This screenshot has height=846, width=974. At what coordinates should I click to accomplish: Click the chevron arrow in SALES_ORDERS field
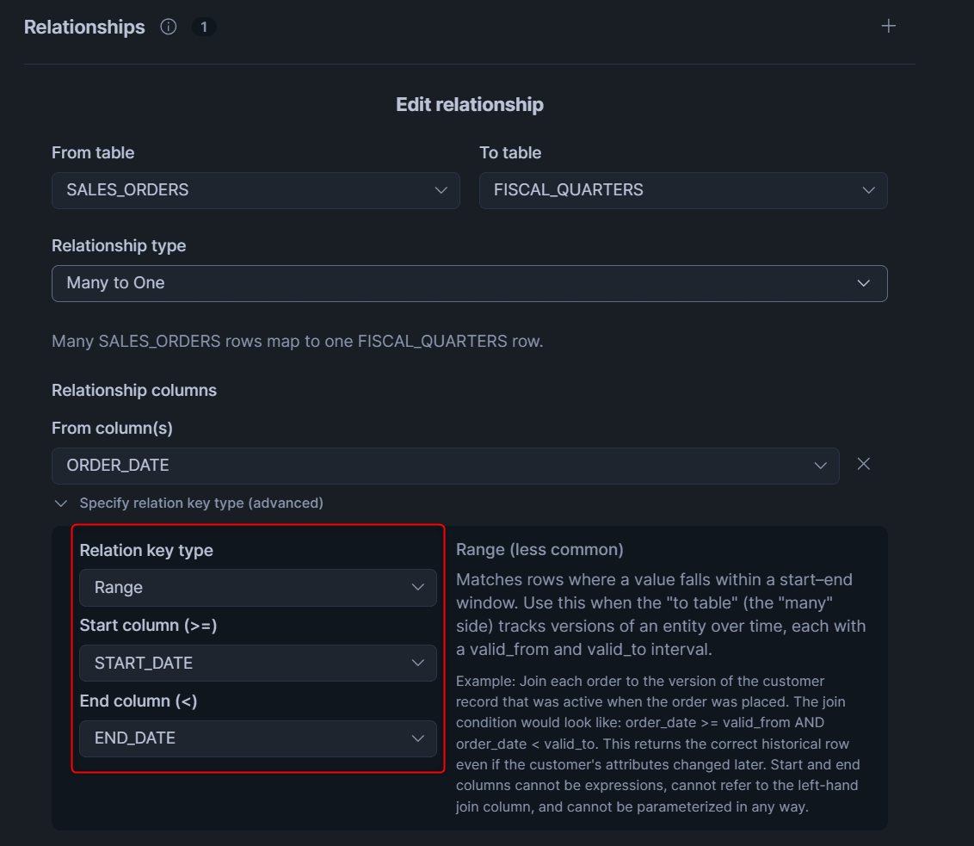pyautogui.click(x=441, y=190)
